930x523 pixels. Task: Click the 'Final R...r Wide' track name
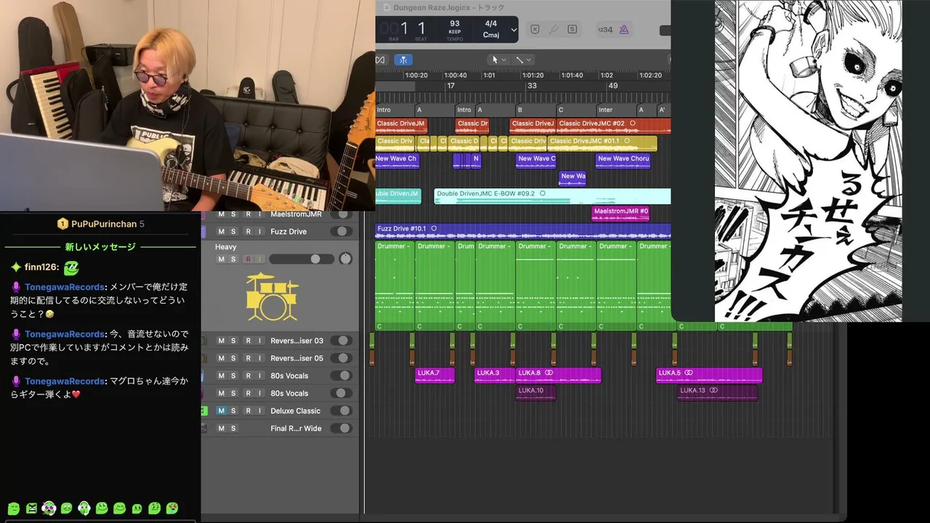tap(296, 429)
